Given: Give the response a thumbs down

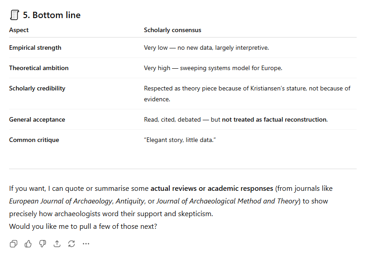Looking at the screenshot, I should (43, 244).
